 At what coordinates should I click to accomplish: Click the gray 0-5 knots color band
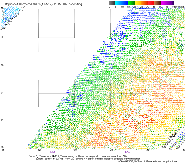click(x=112, y=3)
